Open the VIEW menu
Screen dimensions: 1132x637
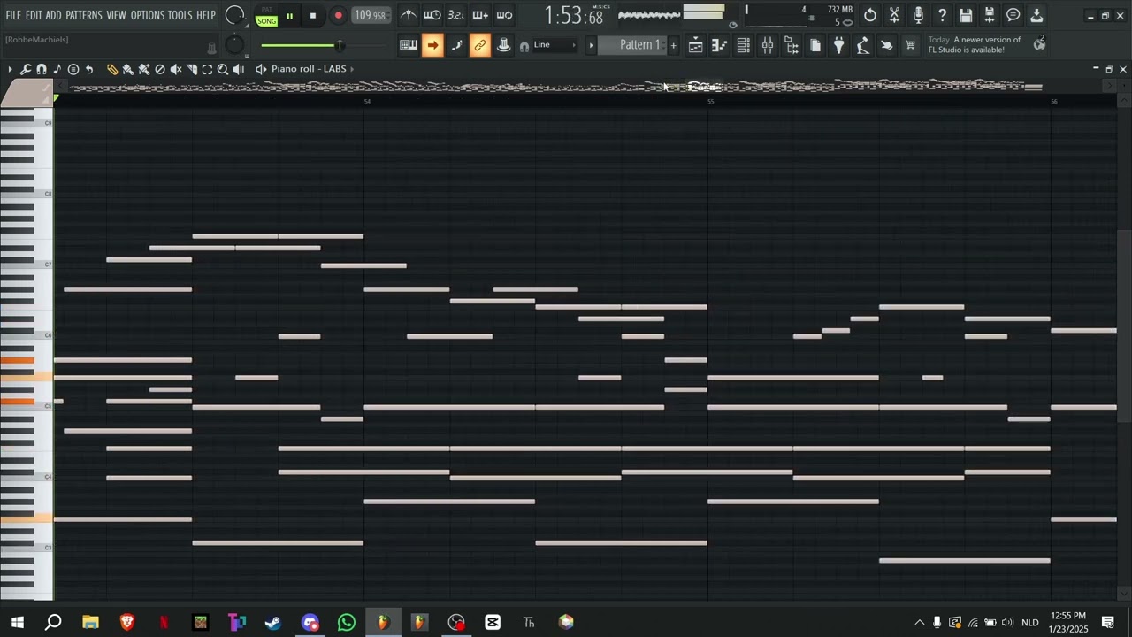[117, 15]
